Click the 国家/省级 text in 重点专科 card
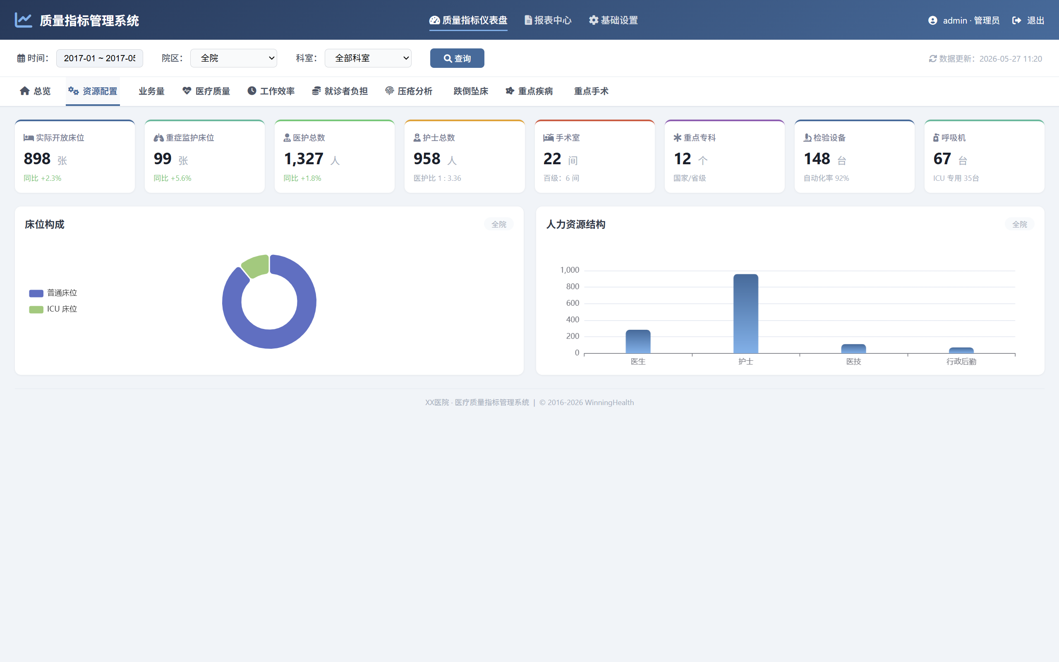The image size is (1059, 662). 690,178
